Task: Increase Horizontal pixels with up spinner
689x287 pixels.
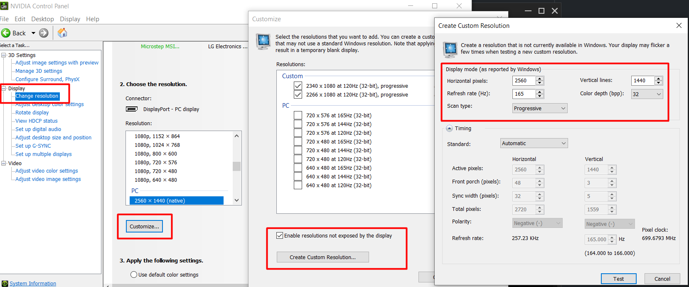Action: point(539,79)
